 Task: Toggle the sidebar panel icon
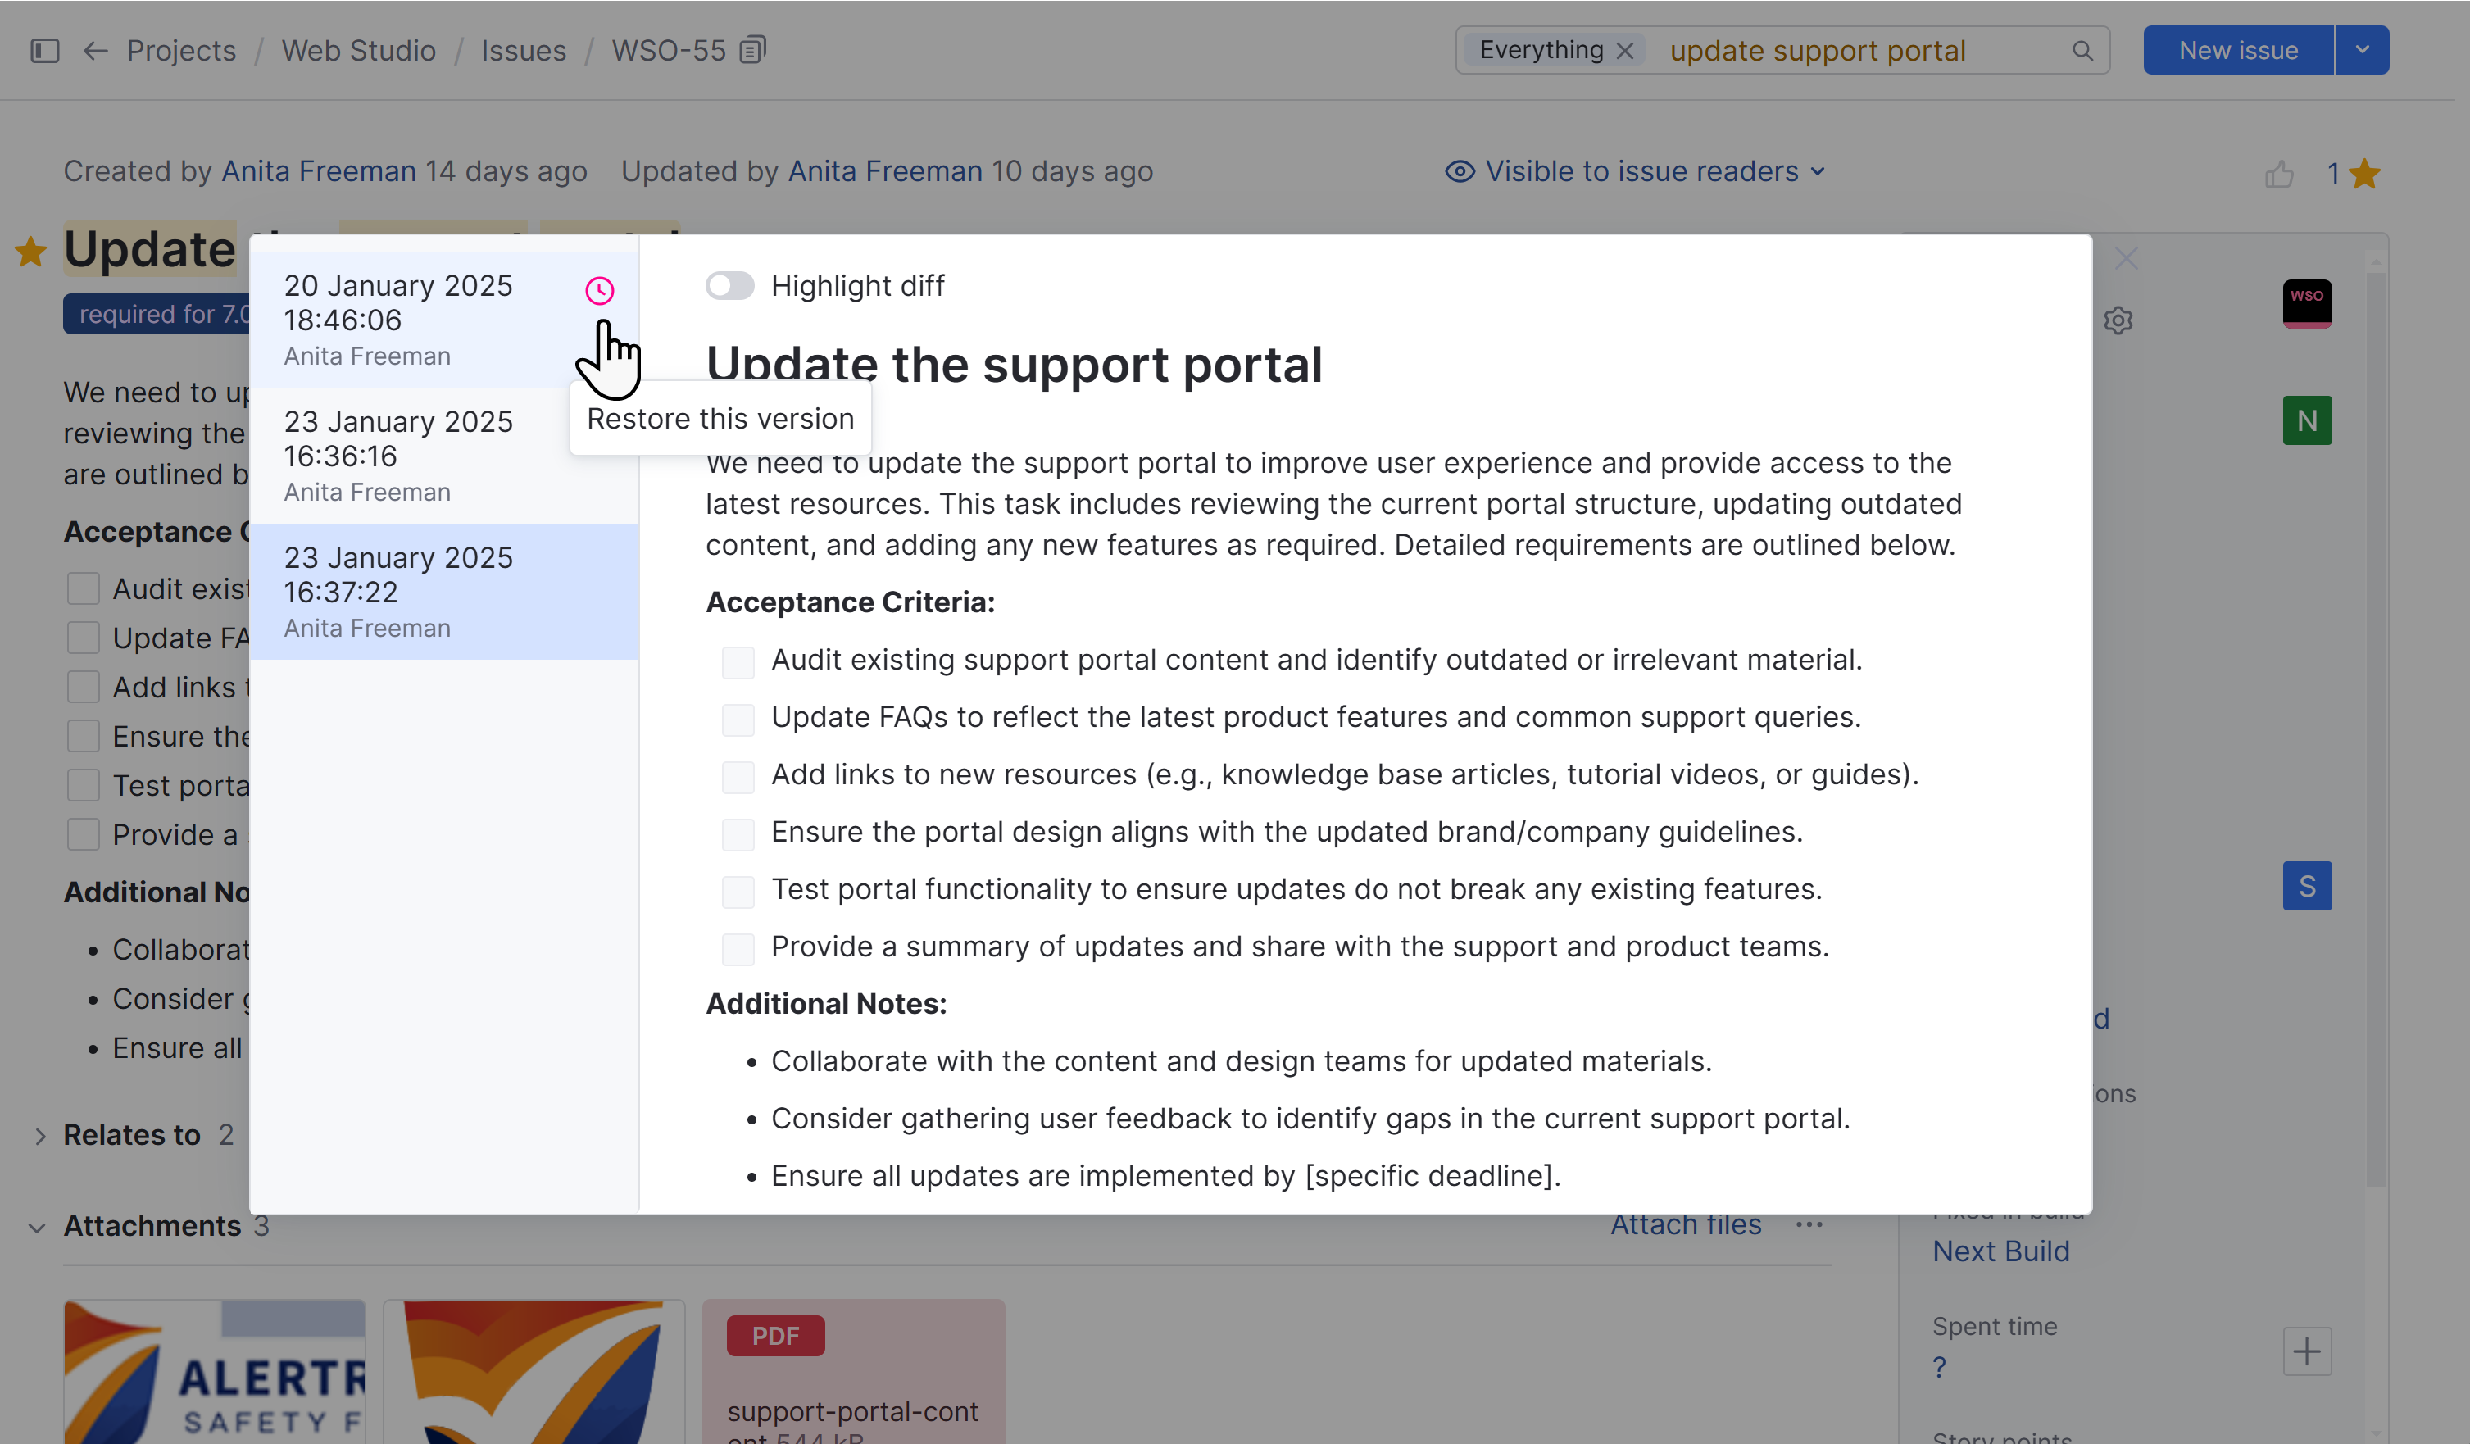pyautogui.click(x=45, y=50)
